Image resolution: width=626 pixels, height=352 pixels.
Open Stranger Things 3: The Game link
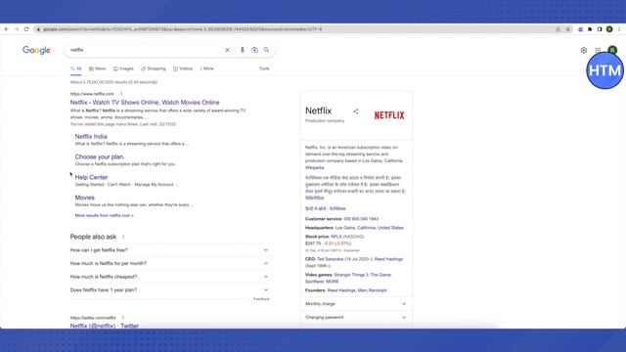363,275
